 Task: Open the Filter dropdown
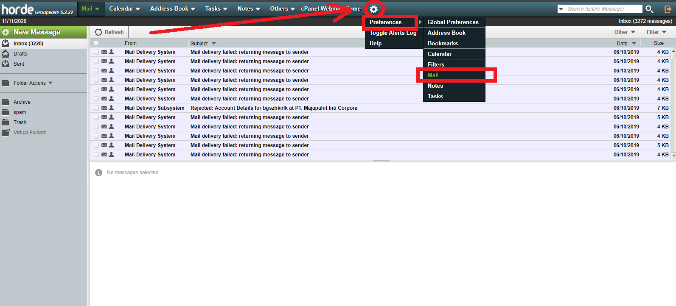pos(656,32)
